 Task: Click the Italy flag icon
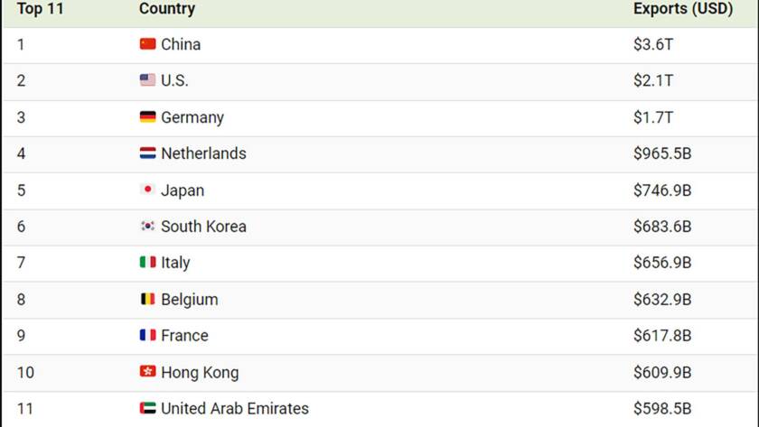click(x=147, y=262)
